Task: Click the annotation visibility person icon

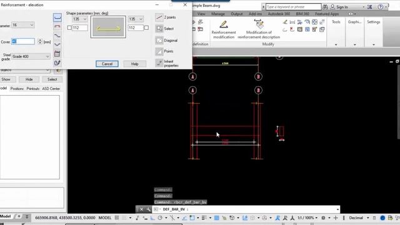Action: (277, 218)
